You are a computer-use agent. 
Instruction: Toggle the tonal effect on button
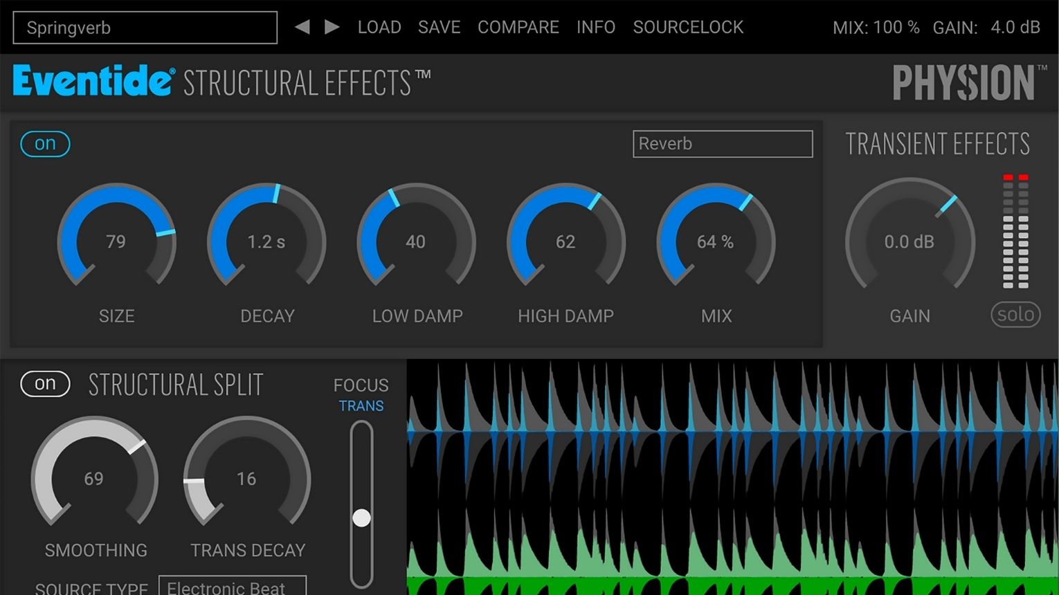[45, 144]
